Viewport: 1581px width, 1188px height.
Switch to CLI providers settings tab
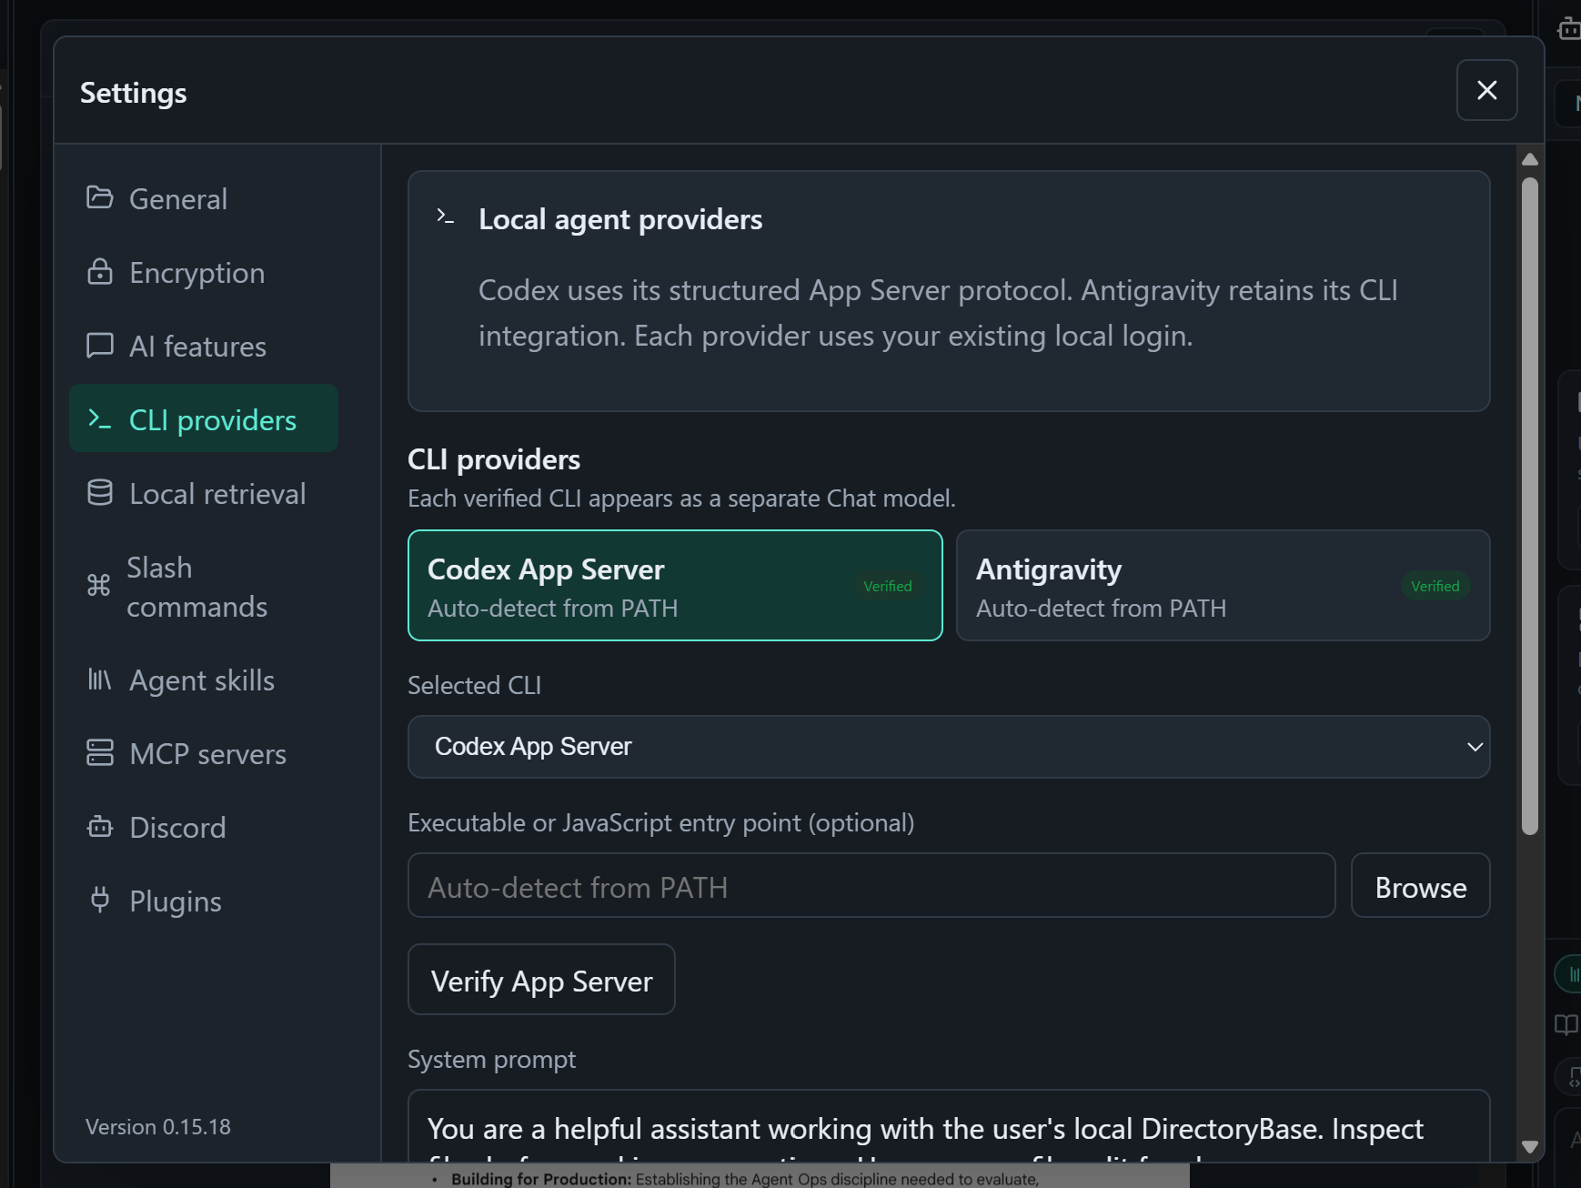point(204,419)
